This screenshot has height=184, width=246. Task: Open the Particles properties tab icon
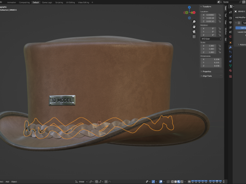point(231,52)
